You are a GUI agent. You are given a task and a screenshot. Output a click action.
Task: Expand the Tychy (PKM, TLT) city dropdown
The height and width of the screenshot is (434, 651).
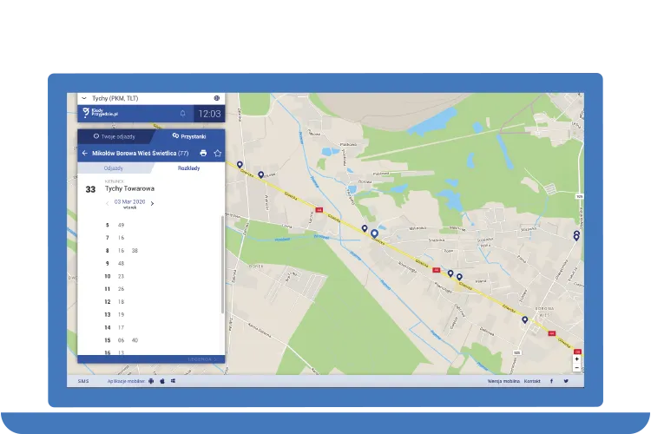83,98
